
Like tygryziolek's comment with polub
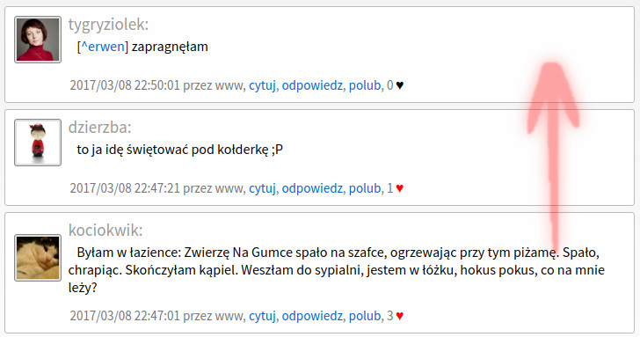point(365,85)
